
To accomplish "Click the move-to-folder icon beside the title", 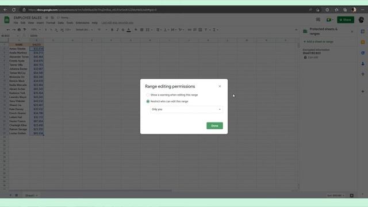I will point(52,18).
